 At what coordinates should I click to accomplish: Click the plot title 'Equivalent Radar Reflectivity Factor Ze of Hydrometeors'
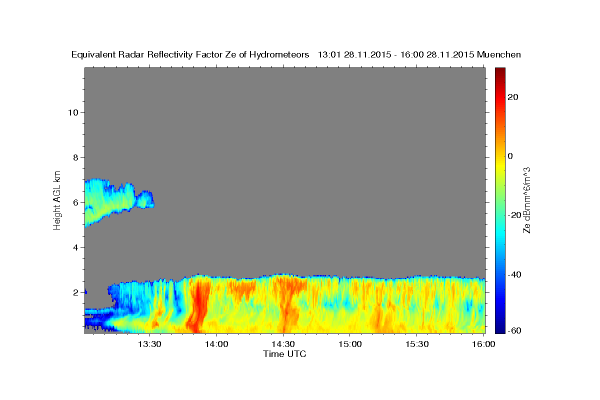[x=190, y=55]
